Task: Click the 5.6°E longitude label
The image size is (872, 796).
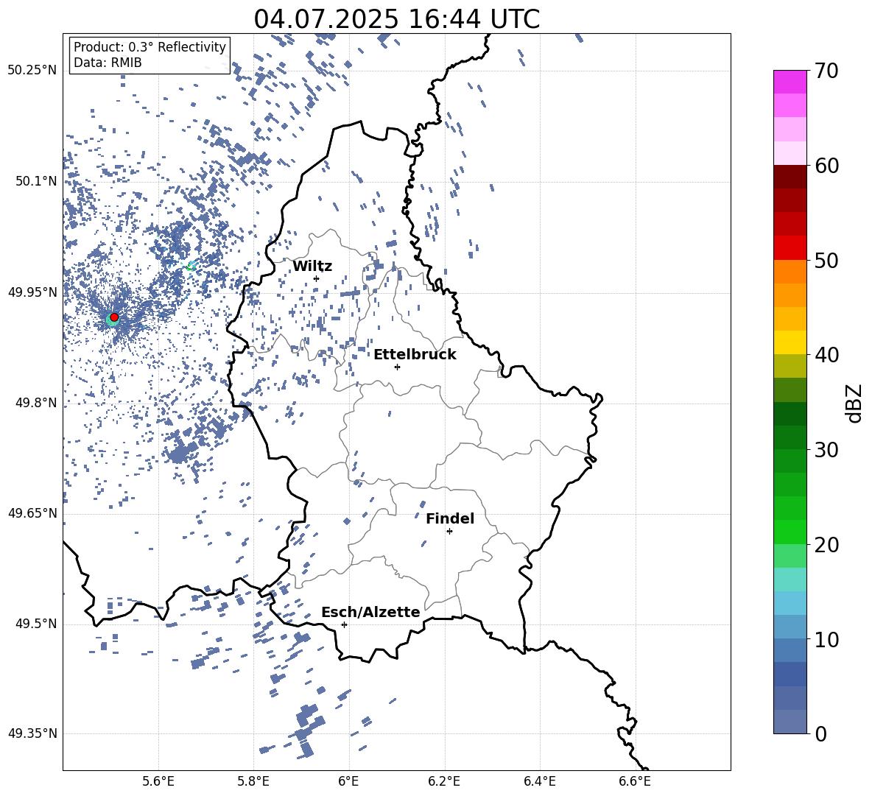Action: coord(158,782)
